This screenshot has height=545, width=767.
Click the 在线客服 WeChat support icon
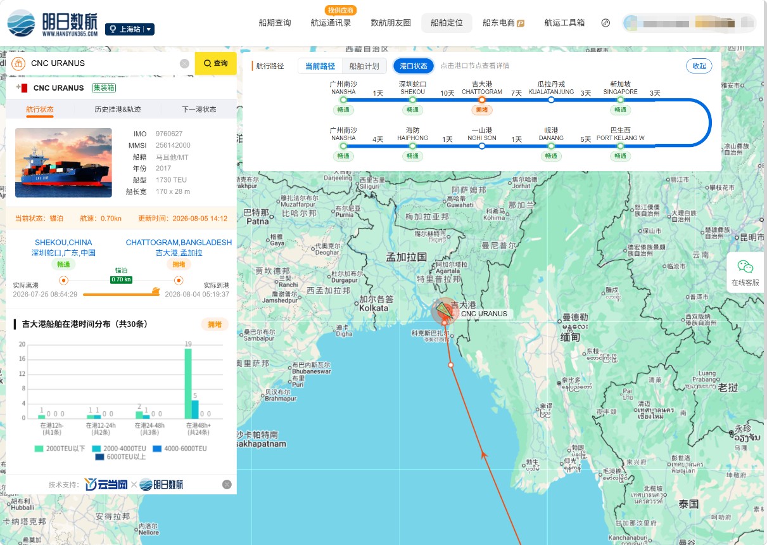(x=745, y=267)
